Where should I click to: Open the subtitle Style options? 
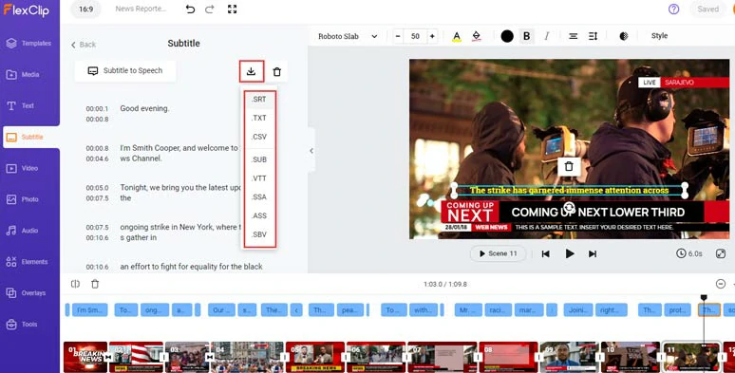[x=659, y=36]
